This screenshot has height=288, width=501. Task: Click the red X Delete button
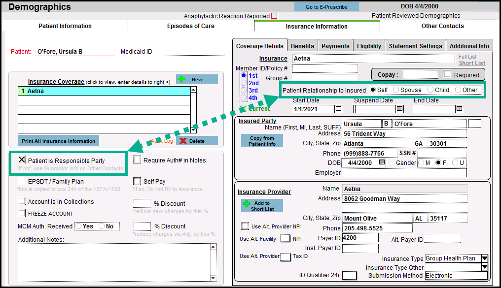197,141
